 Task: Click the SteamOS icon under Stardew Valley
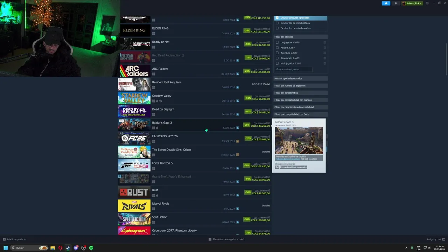tap(161, 101)
